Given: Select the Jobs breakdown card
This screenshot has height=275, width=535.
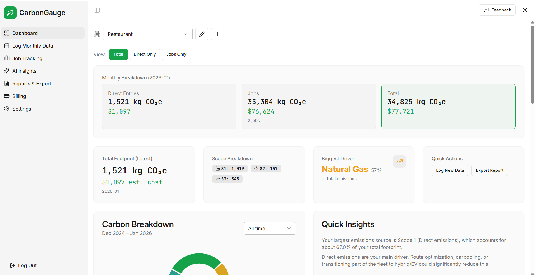Looking at the screenshot, I should [309, 107].
